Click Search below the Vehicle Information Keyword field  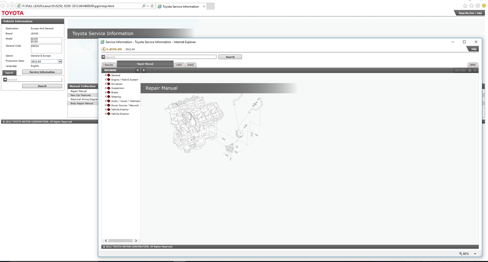[x=42, y=86]
